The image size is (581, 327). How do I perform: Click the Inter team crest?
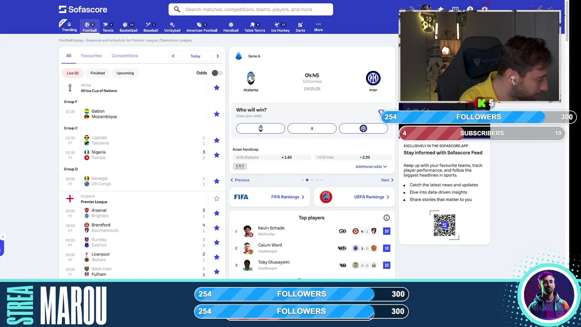(373, 78)
